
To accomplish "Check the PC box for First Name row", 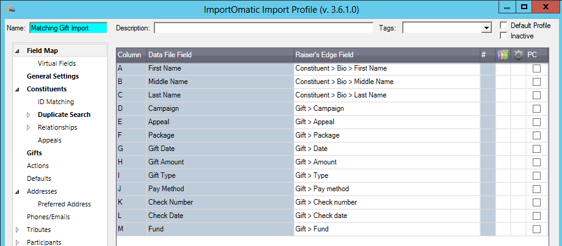I will point(536,68).
